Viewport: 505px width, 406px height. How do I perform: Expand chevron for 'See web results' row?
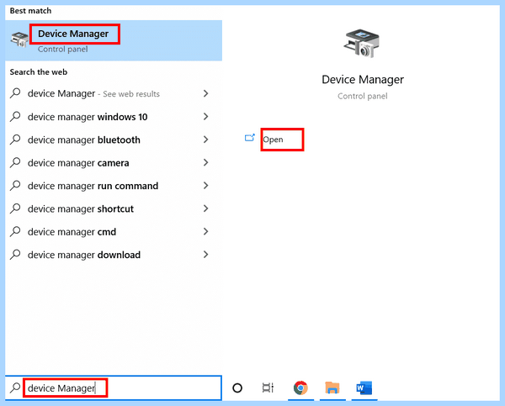pos(206,93)
